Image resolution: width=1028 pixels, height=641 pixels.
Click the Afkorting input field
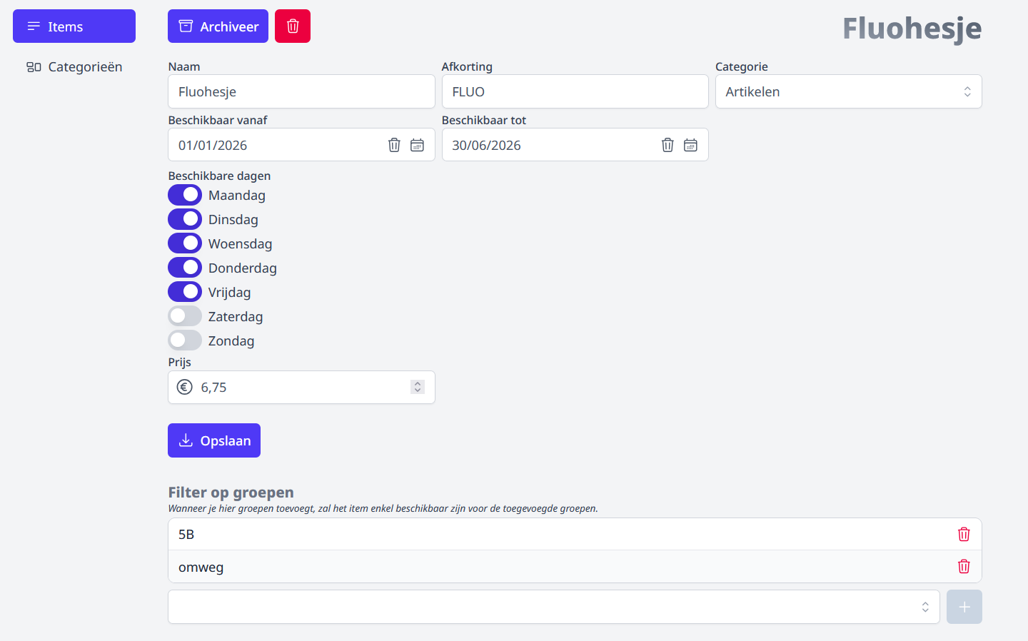click(x=575, y=91)
